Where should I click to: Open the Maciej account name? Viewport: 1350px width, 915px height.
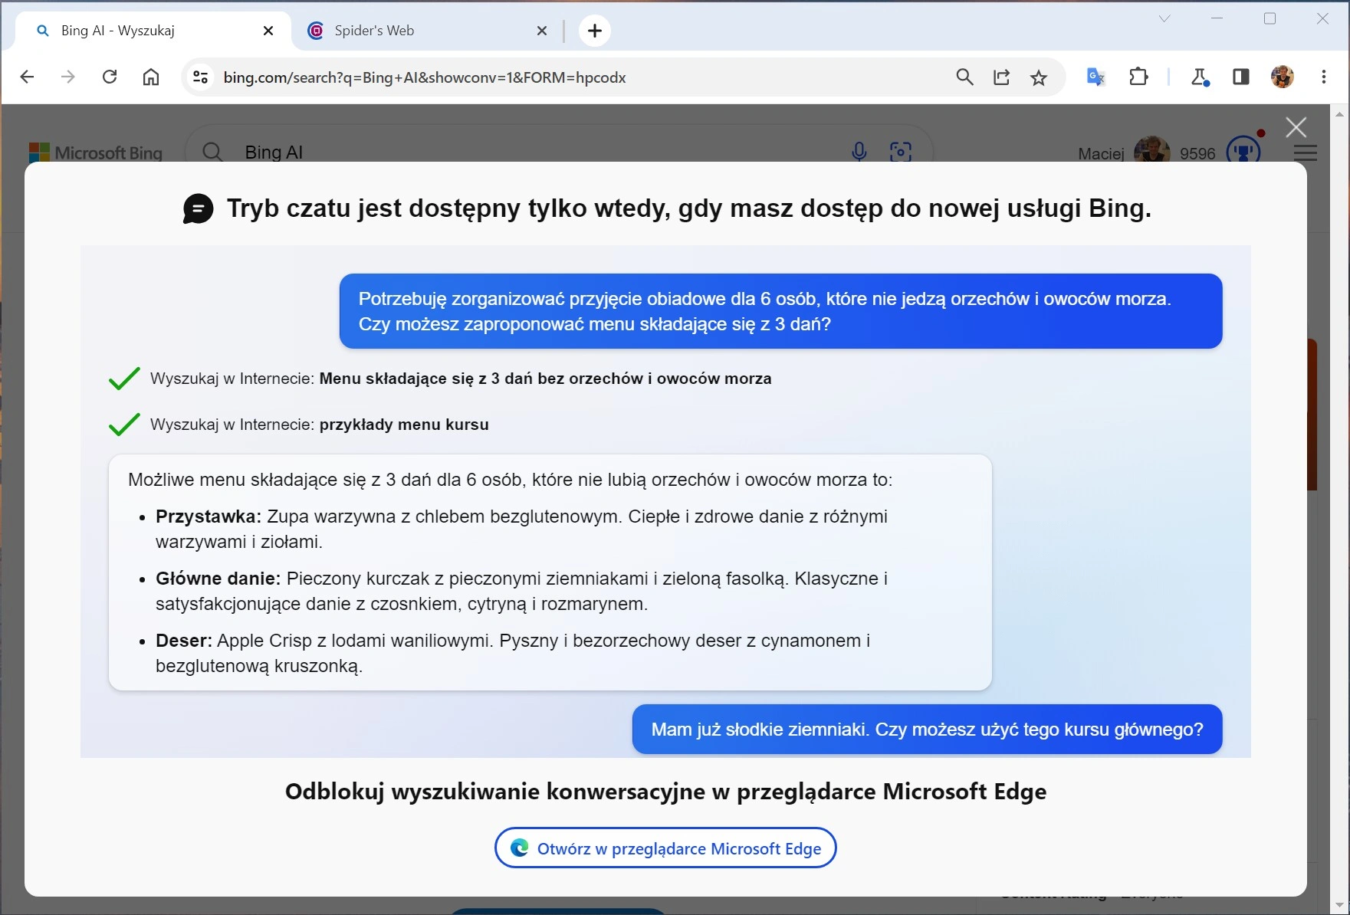1101,153
